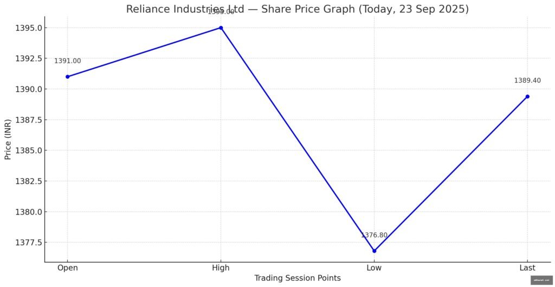Click the High x-axis label
The height and width of the screenshot is (287, 555).
click(221, 268)
